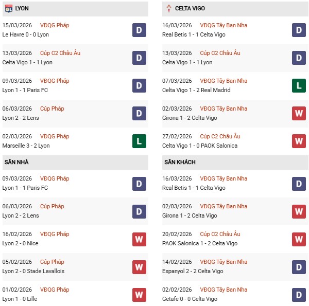Open the SÂN NHÀ home section header
This screenshot has width=309, height=306.
pyautogui.click(x=16, y=162)
